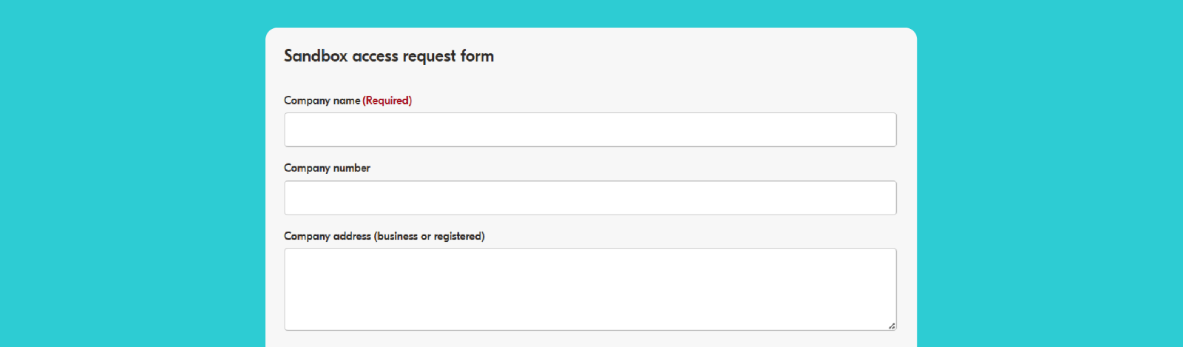Click the "Company address" label text

328,236
